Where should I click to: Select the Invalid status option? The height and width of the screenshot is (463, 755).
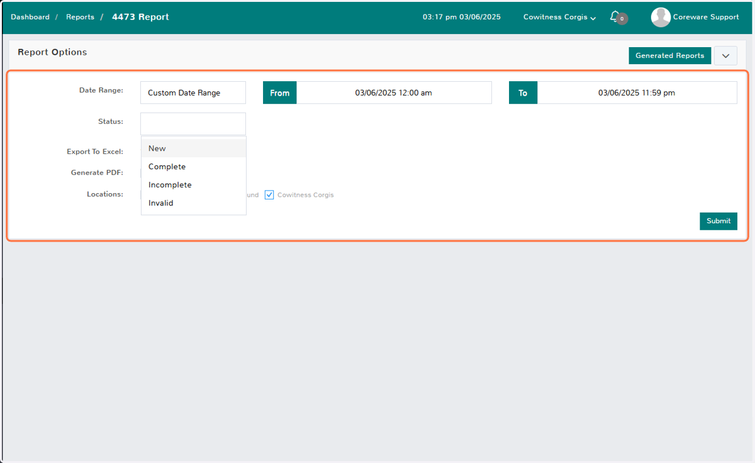click(194, 203)
